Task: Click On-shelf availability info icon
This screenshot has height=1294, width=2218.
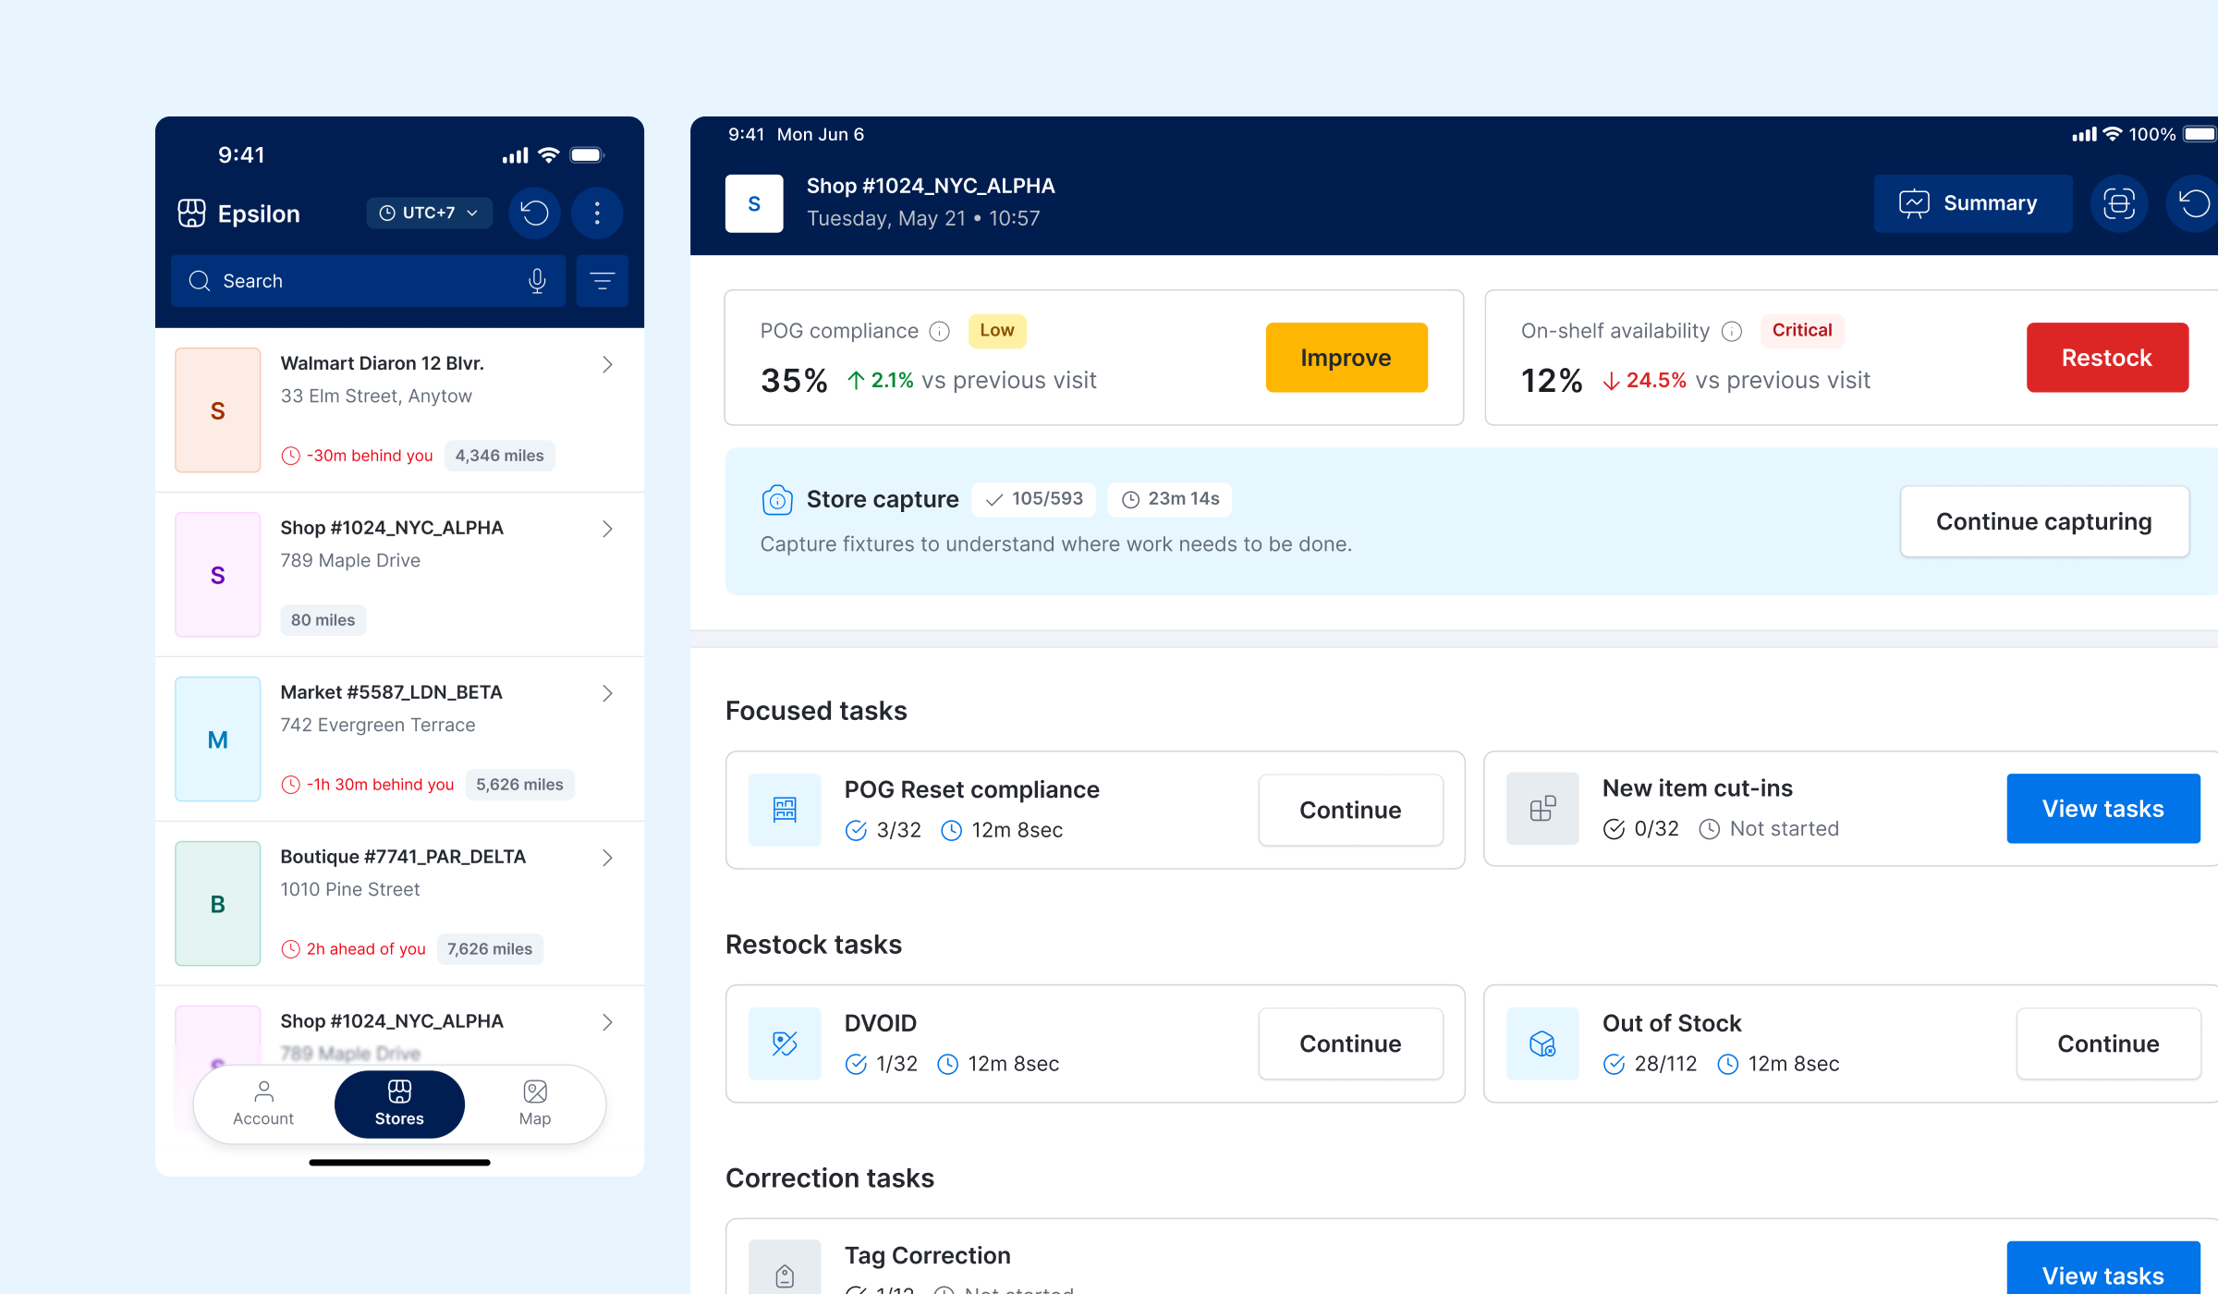Action: tap(1732, 331)
